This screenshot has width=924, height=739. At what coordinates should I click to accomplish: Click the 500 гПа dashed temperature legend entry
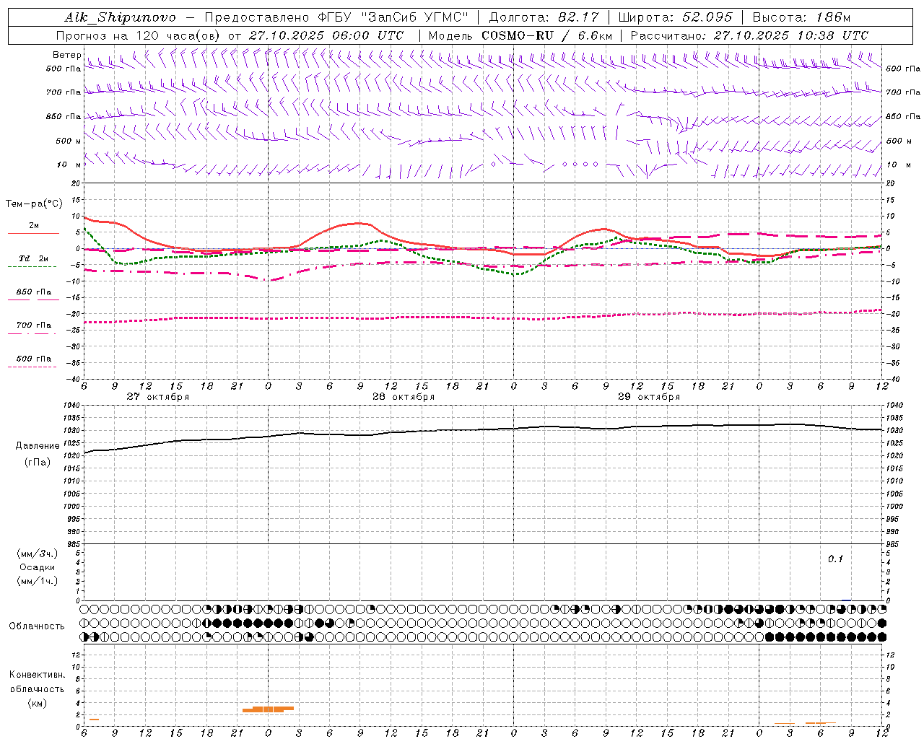(33, 359)
